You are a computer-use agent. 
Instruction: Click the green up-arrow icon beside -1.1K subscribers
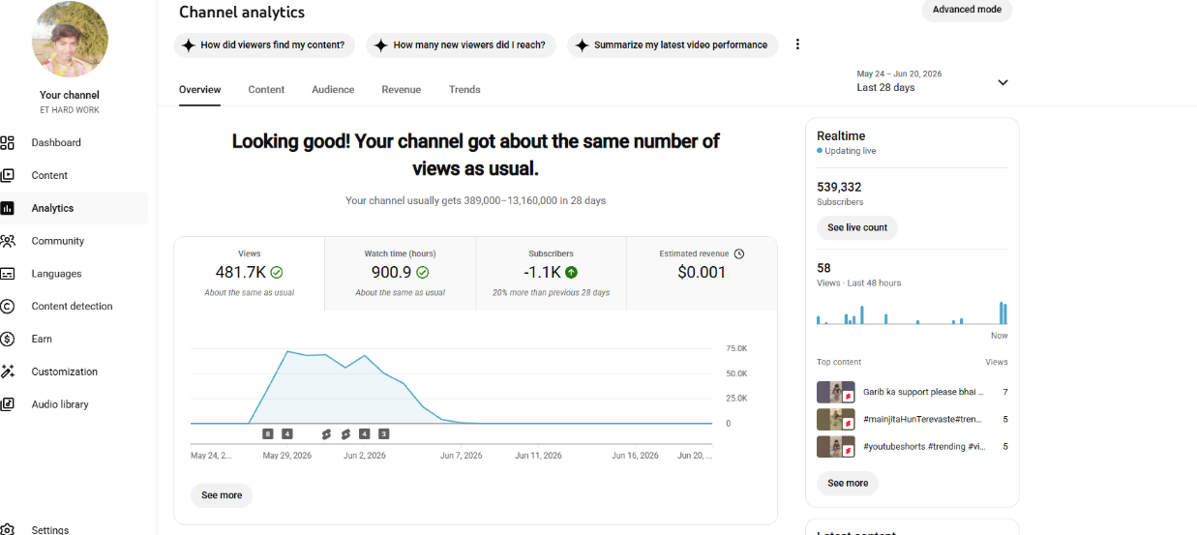click(571, 273)
